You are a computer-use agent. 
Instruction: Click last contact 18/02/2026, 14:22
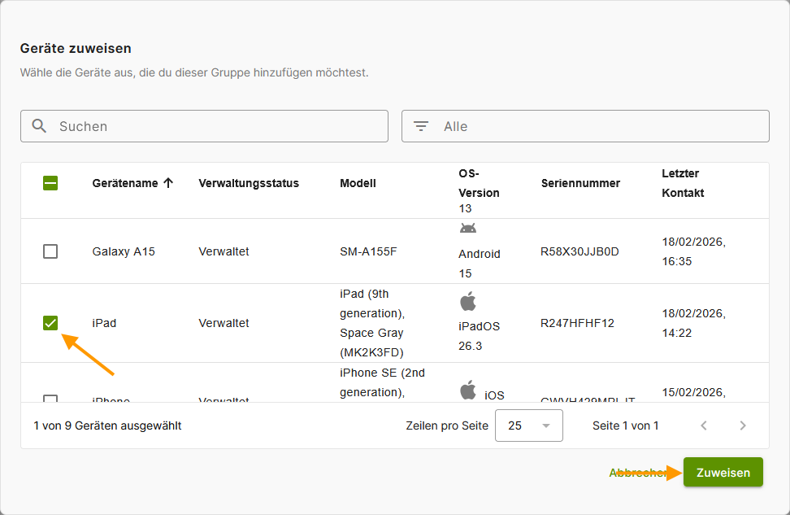[x=694, y=323]
